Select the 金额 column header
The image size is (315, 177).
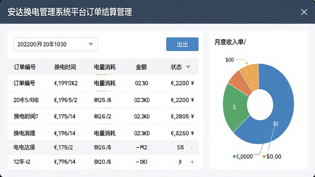click(141, 67)
